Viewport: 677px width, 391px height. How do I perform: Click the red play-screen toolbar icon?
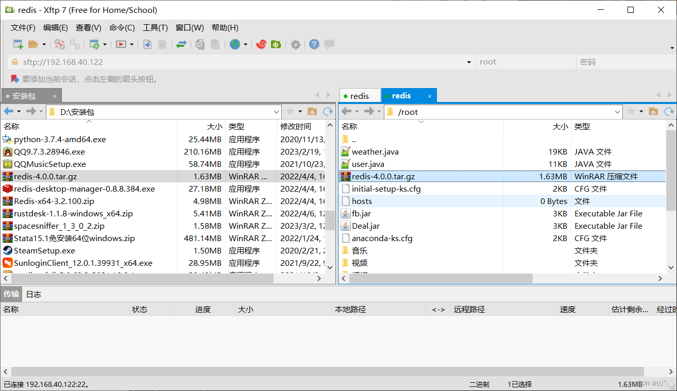coord(121,44)
